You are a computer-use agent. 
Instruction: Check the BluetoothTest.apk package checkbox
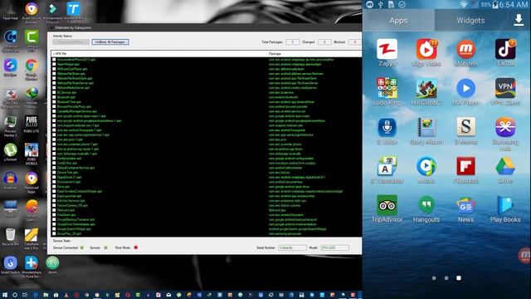pyautogui.click(x=54, y=102)
